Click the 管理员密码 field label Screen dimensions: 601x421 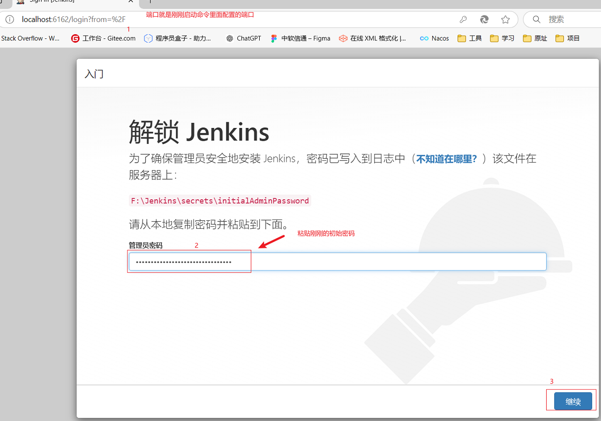(x=146, y=245)
